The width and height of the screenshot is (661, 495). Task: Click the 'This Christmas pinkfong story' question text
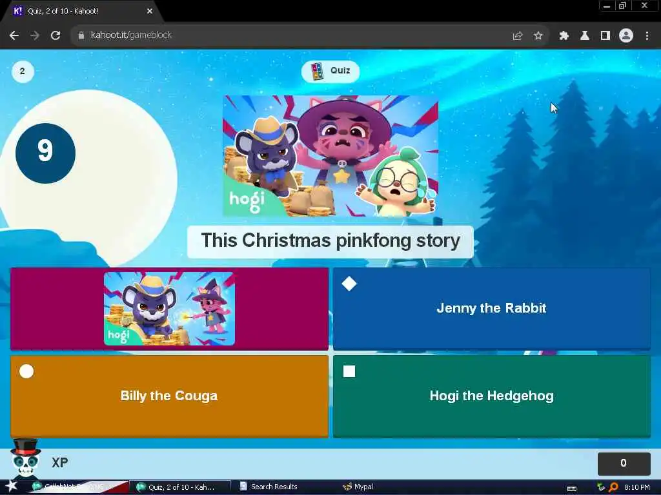coord(330,241)
